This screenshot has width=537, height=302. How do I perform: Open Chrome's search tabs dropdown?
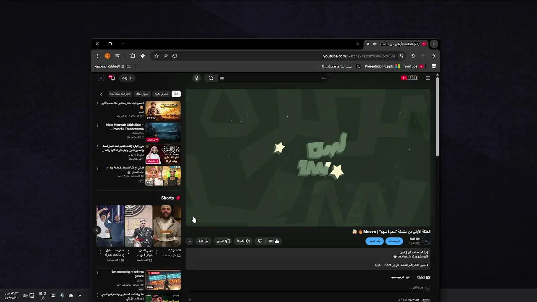pyautogui.click(x=434, y=44)
